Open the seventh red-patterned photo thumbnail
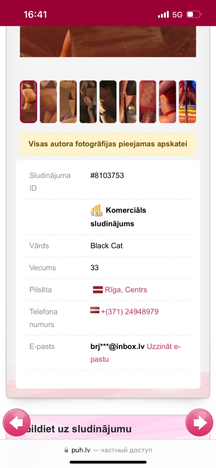Image resolution: width=216 pixels, height=468 pixels. click(x=148, y=102)
